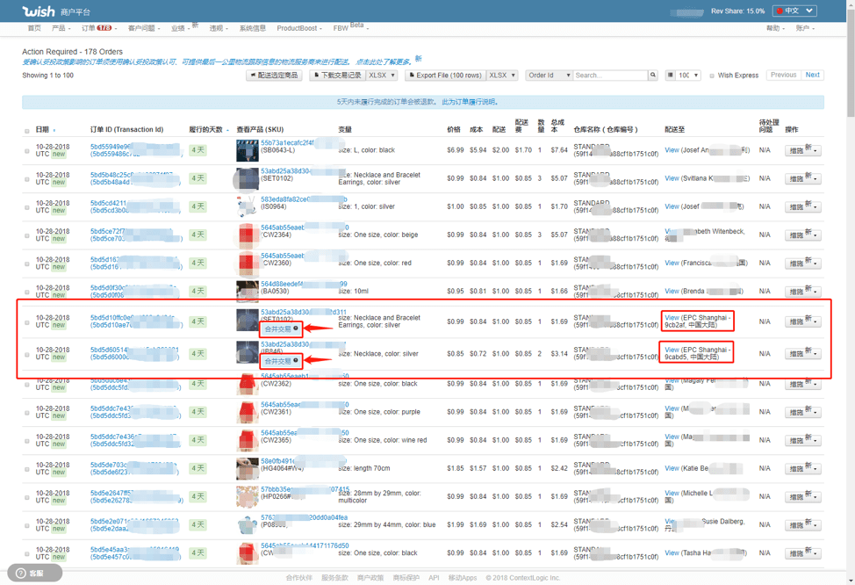
Task: Click the magnifier search button
Action: click(653, 76)
